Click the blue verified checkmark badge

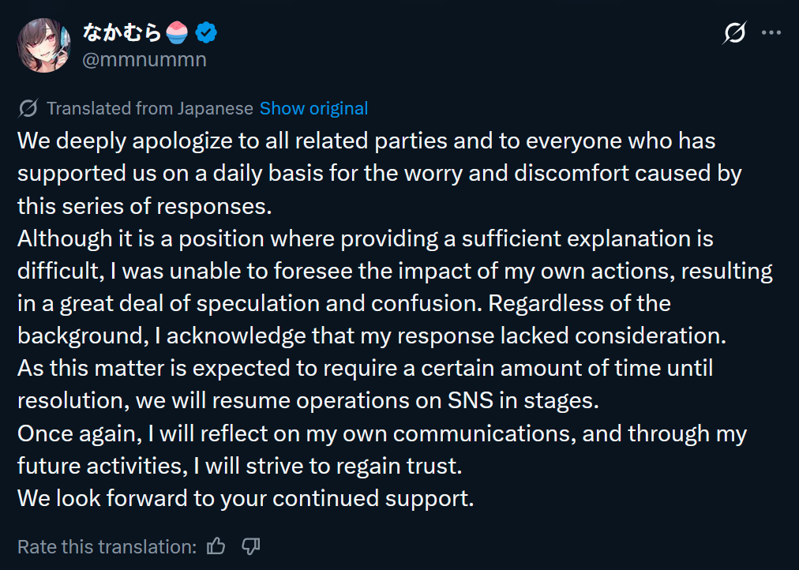pyautogui.click(x=207, y=33)
